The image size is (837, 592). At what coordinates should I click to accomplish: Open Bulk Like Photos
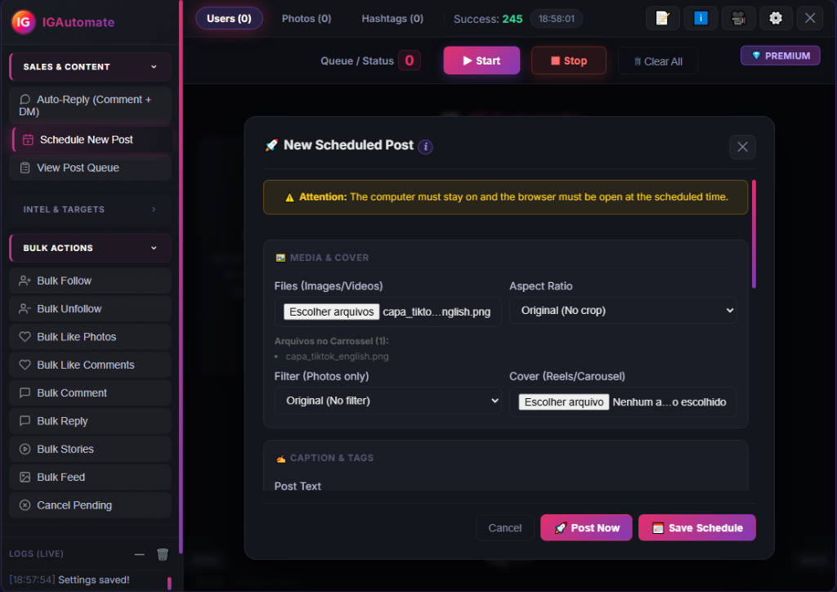coord(90,337)
